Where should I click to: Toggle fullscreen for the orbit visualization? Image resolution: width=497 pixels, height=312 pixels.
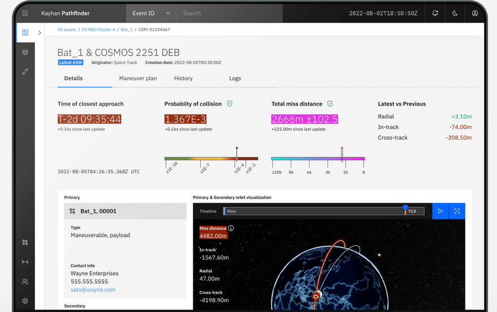coord(457,211)
